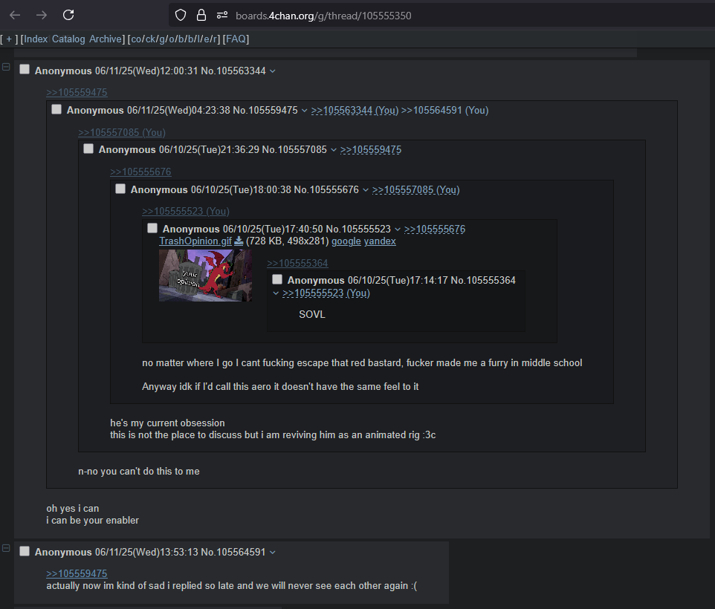
Task: Open the Archive link
Action: 106,39
